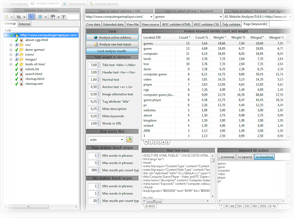Select the comma separator output option
The width and height of the screenshot is (294, 218).
[x=227, y=157]
